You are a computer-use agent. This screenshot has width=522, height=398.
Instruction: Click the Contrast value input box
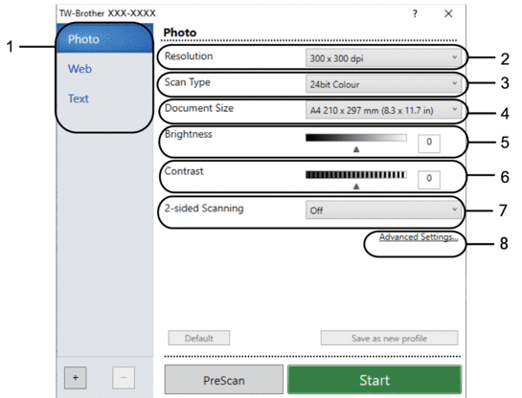coord(429,180)
